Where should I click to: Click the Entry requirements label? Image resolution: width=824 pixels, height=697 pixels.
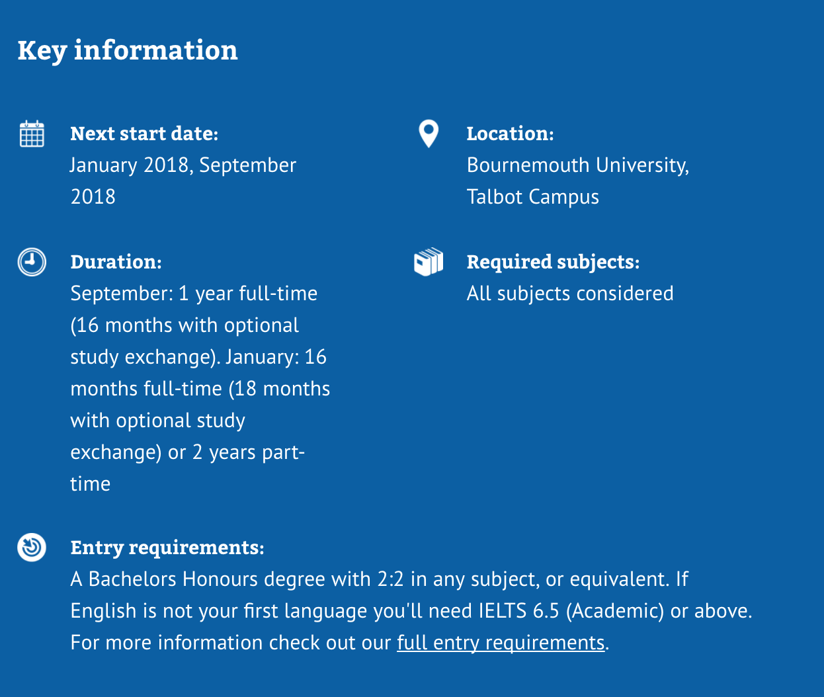pos(167,548)
